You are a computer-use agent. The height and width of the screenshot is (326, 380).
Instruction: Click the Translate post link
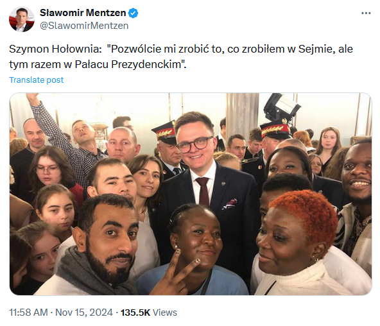coord(37,80)
